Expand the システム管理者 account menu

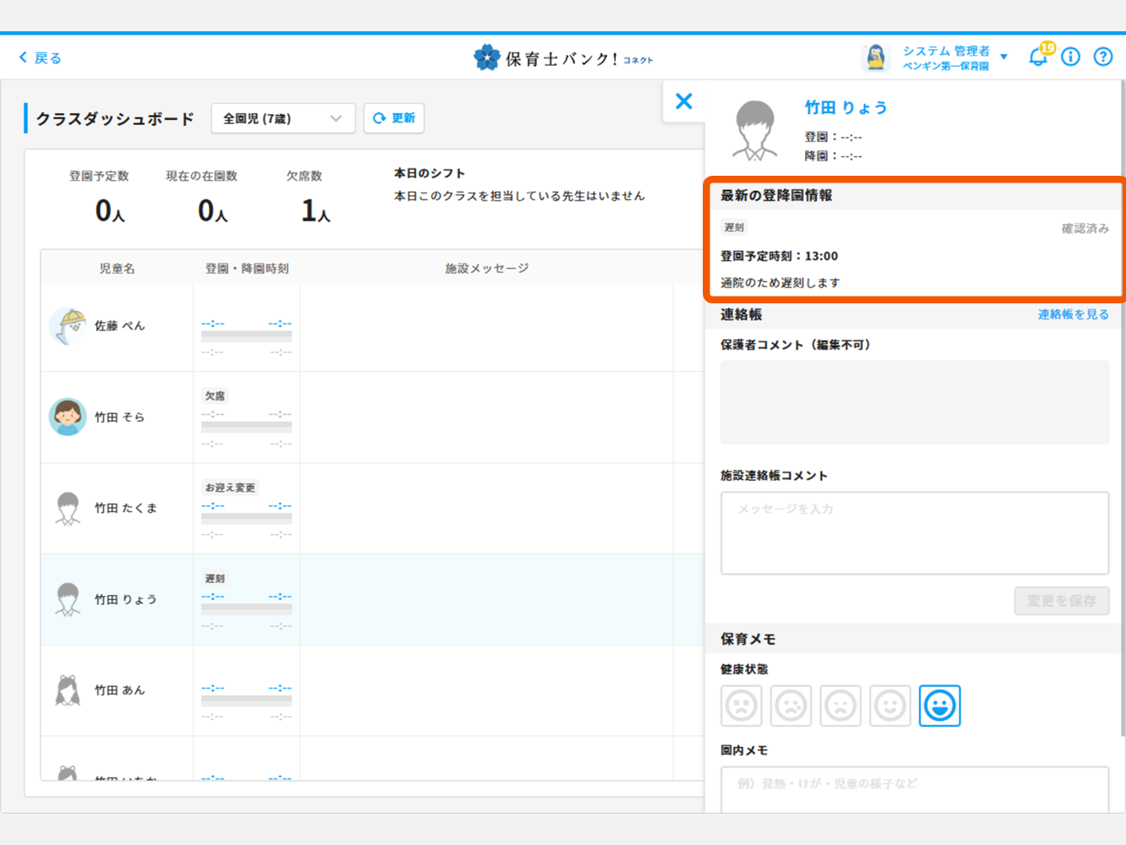click(1004, 57)
